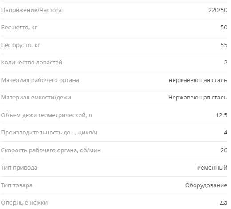Select capitalized 'Нержавеющая сталь' value

coord(198,98)
